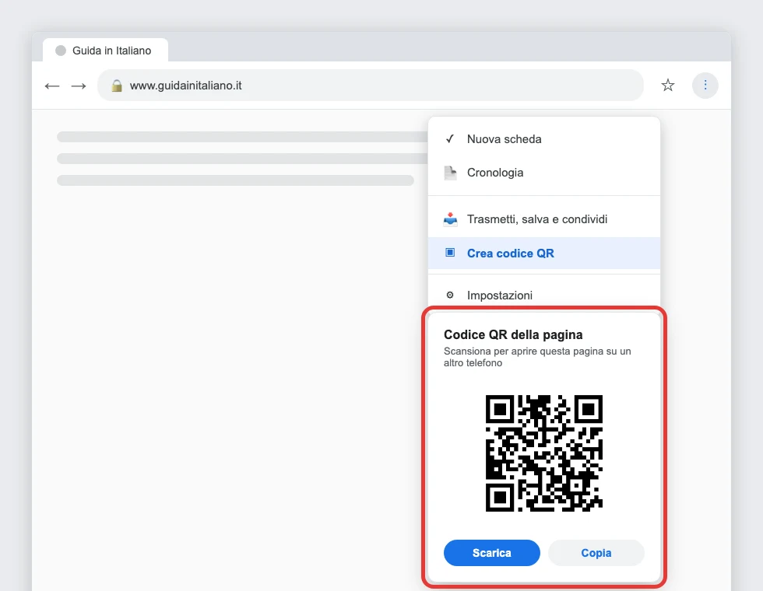The image size is (763, 591).
Task: Bookmark page with the star icon
Action: pos(668,86)
